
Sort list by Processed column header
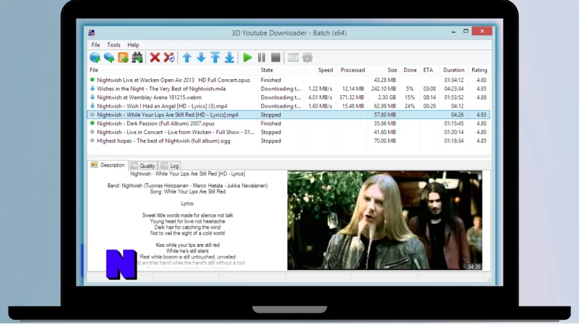point(353,70)
